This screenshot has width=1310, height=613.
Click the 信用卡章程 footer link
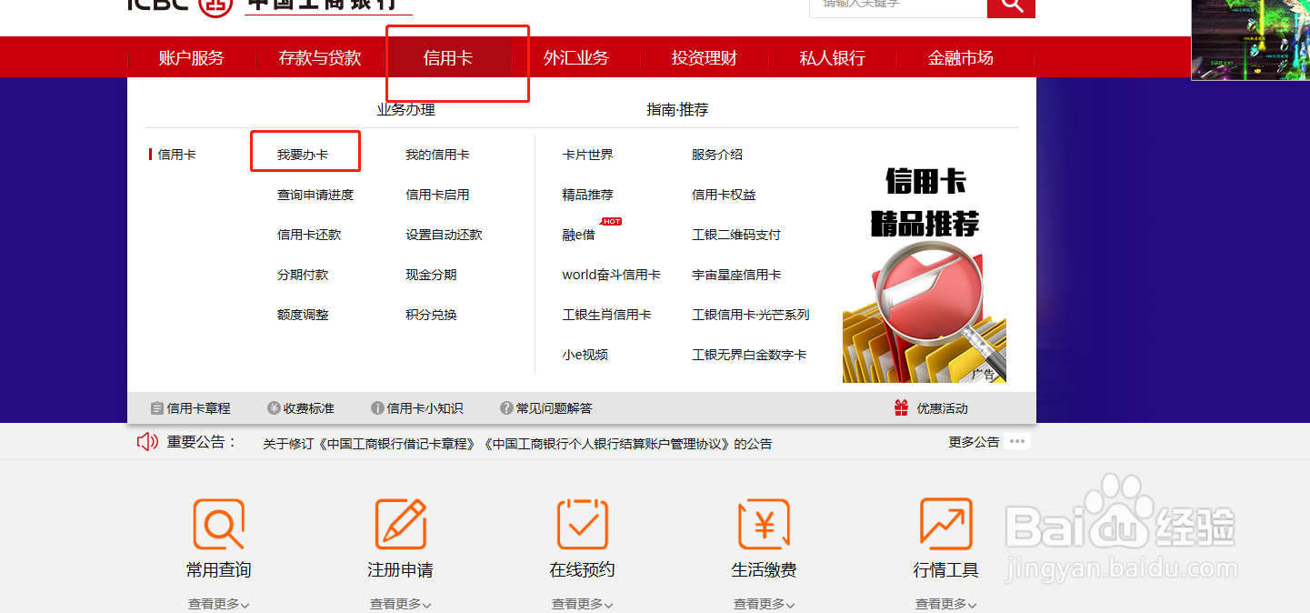[198, 407]
